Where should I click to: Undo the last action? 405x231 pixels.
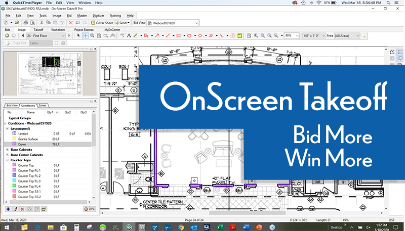coord(78,23)
